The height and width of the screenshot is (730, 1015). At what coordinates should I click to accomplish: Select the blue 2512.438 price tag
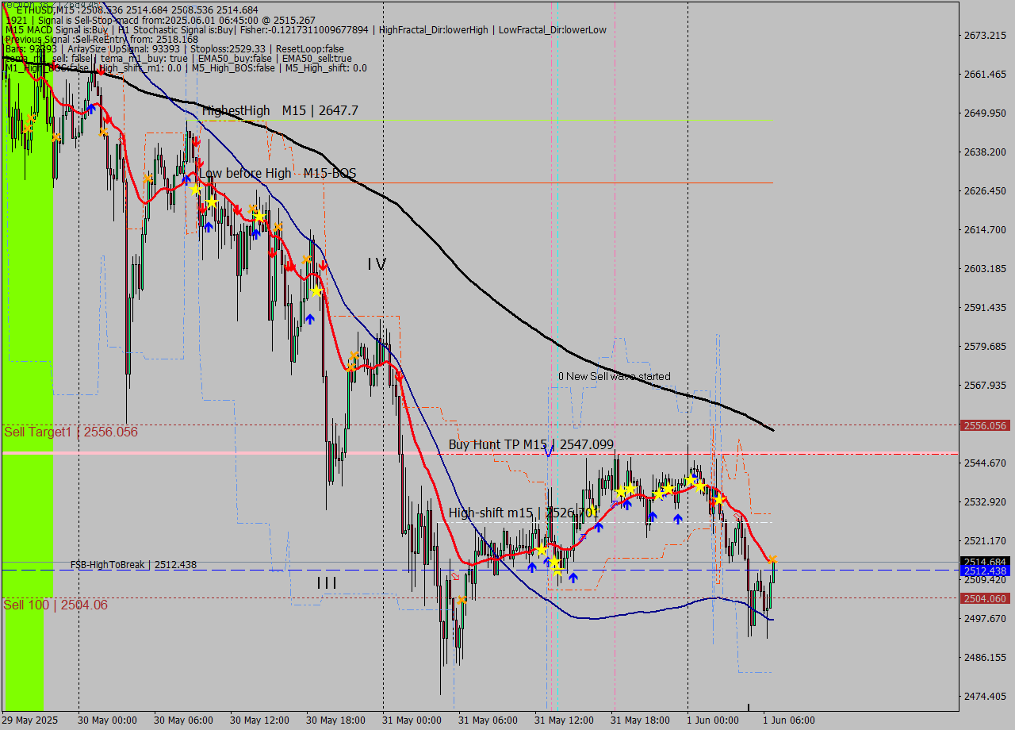985,571
